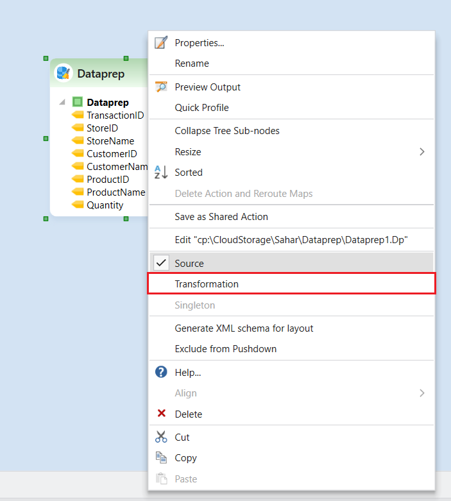Click the Properties pencil icon
Viewport: 451px width, 501px height.
[161, 43]
